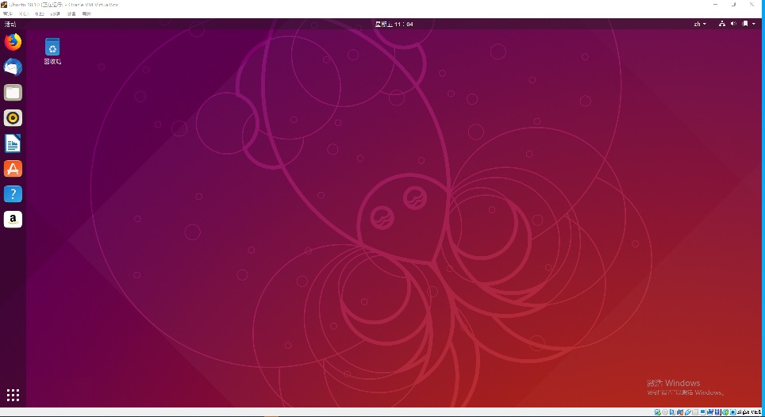Click VirtualBox hard disk activity status icon
This screenshot has width=765, height=417.
(658, 412)
